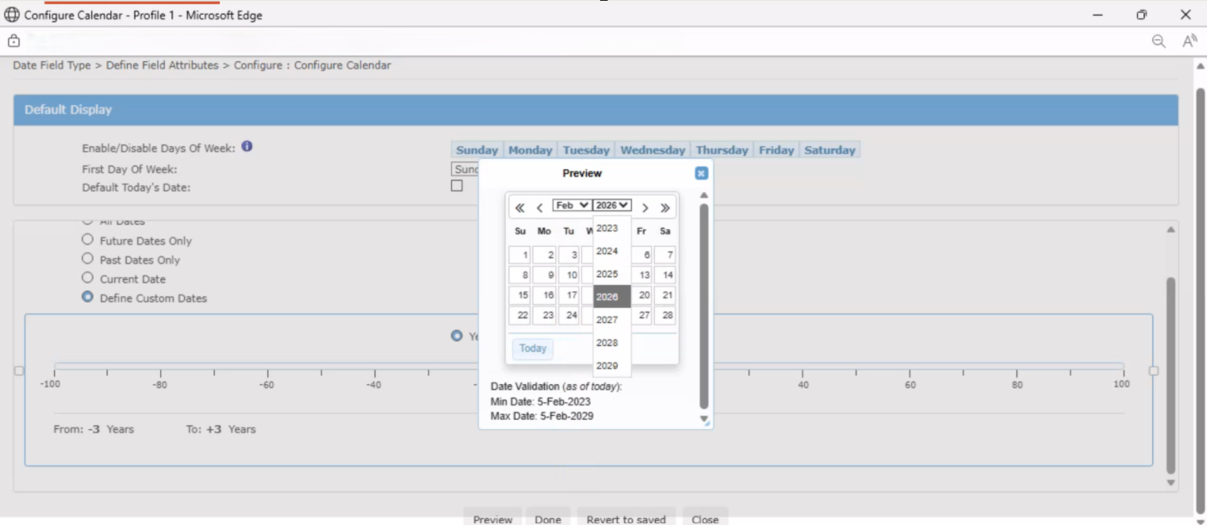Screen dimensions: 1207x525
Task: Click the browser zoom magnifier icon
Action: click(1159, 41)
